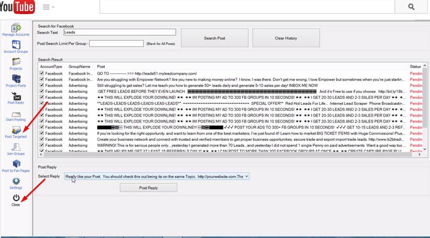Uncheck the 'POST YOUR ADS TO 300+' row
Viewport: 430px width, 238px height.
41,127
